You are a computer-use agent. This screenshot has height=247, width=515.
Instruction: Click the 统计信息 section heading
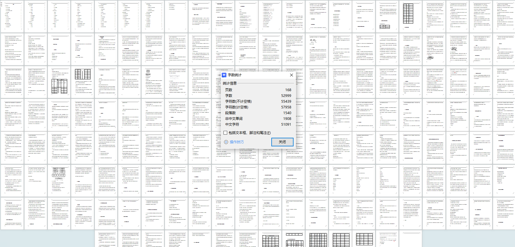(x=230, y=83)
